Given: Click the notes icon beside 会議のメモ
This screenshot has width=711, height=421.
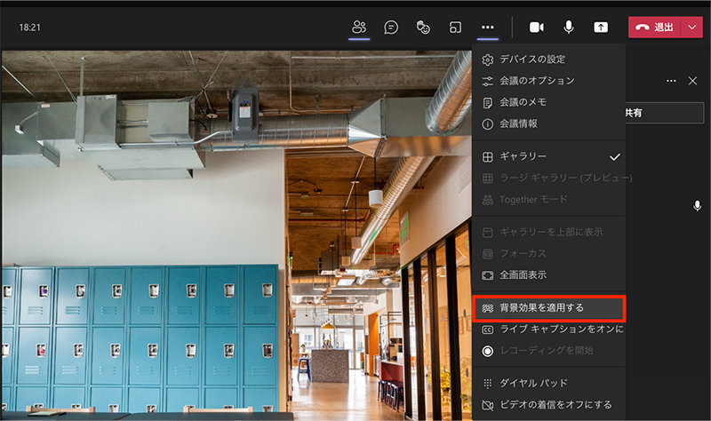Looking at the screenshot, I should (487, 103).
